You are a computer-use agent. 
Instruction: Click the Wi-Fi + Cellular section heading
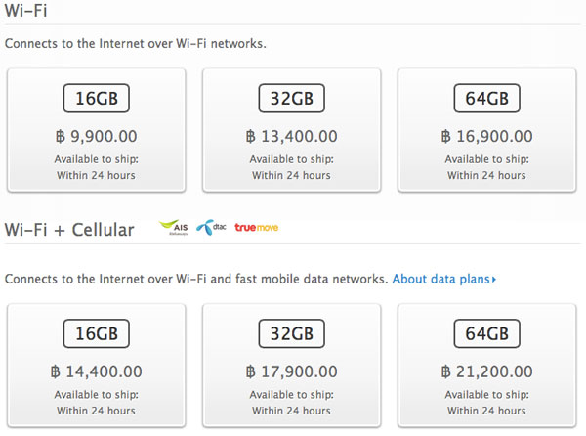pyautogui.click(x=69, y=230)
